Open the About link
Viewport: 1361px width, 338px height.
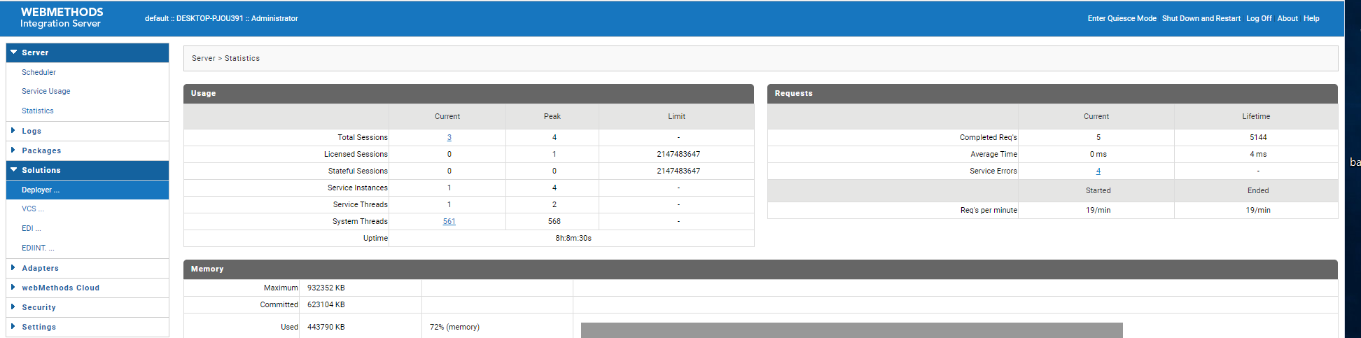[x=1287, y=18]
